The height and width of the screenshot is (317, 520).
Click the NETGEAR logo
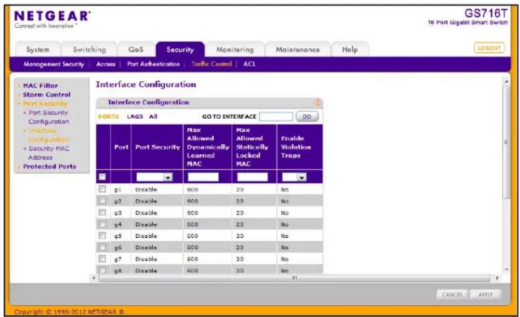point(52,19)
